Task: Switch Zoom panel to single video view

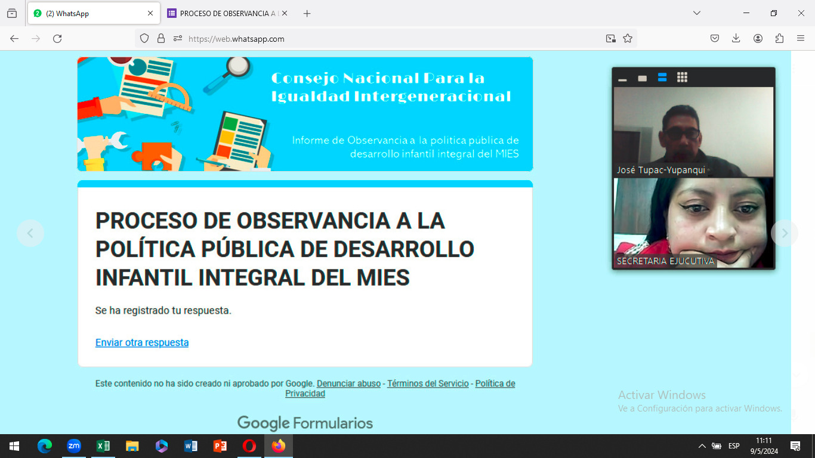Action: [x=642, y=78]
